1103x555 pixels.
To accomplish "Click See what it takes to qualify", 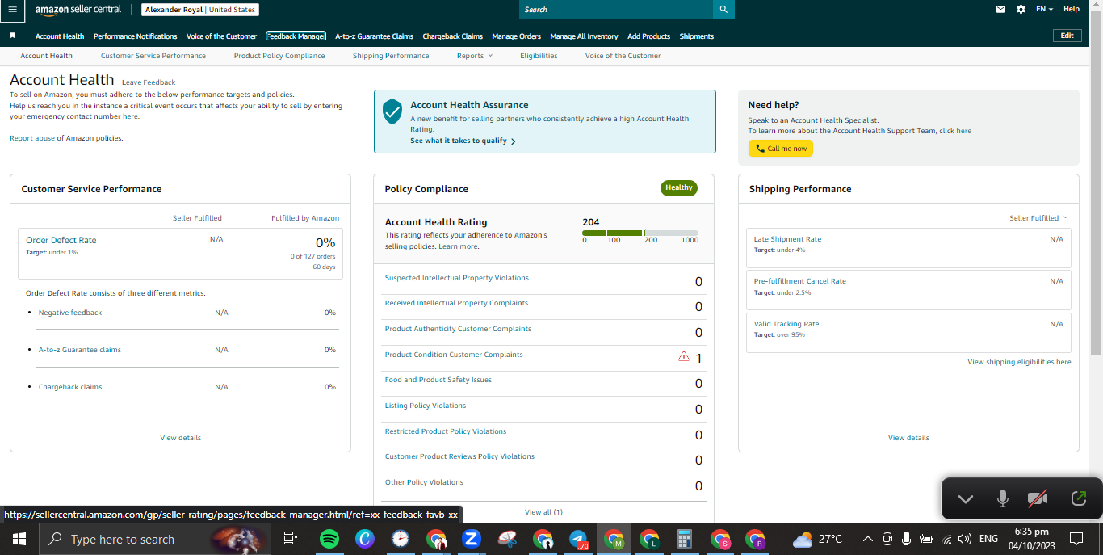I will [x=463, y=141].
